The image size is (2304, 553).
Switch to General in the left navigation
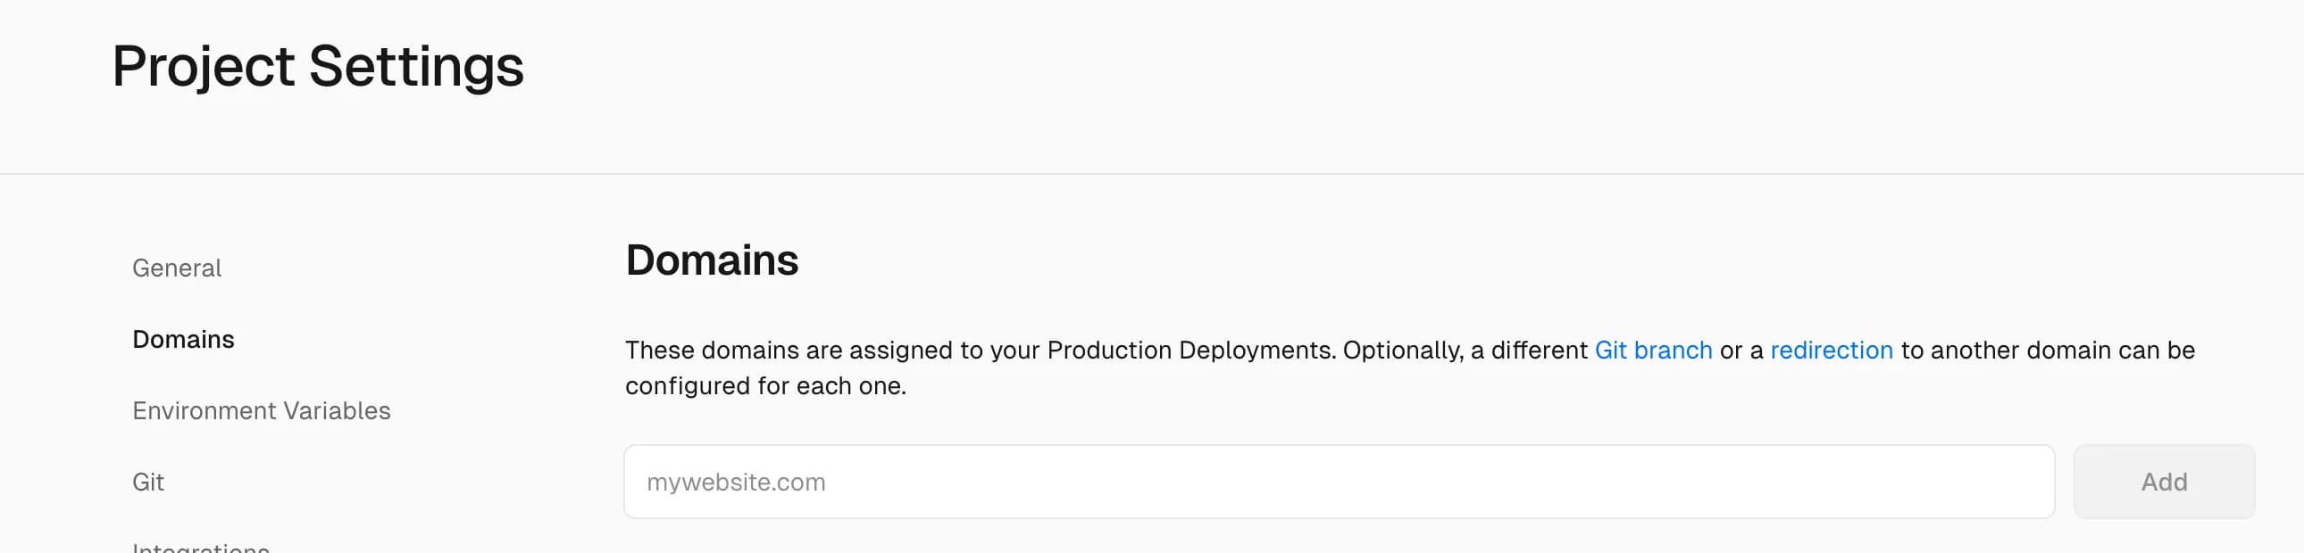176,268
